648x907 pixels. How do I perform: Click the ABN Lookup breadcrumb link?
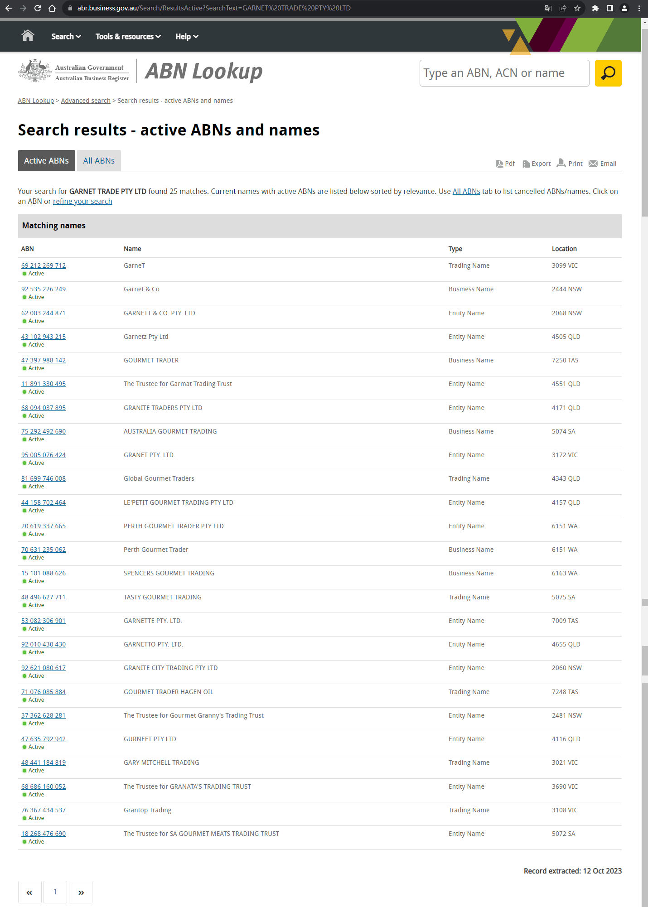36,101
